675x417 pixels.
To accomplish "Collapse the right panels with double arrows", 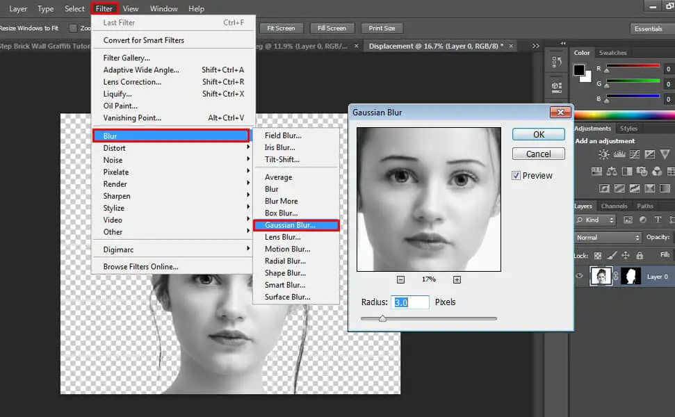I will (563, 43).
